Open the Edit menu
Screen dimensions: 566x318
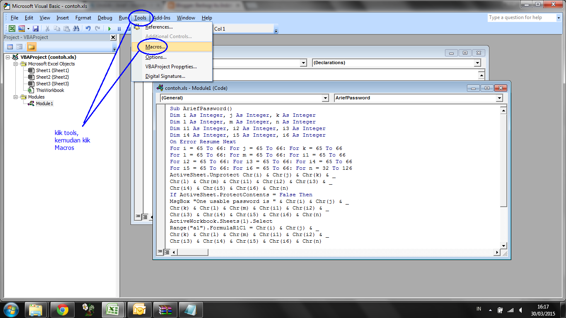pos(29,18)
